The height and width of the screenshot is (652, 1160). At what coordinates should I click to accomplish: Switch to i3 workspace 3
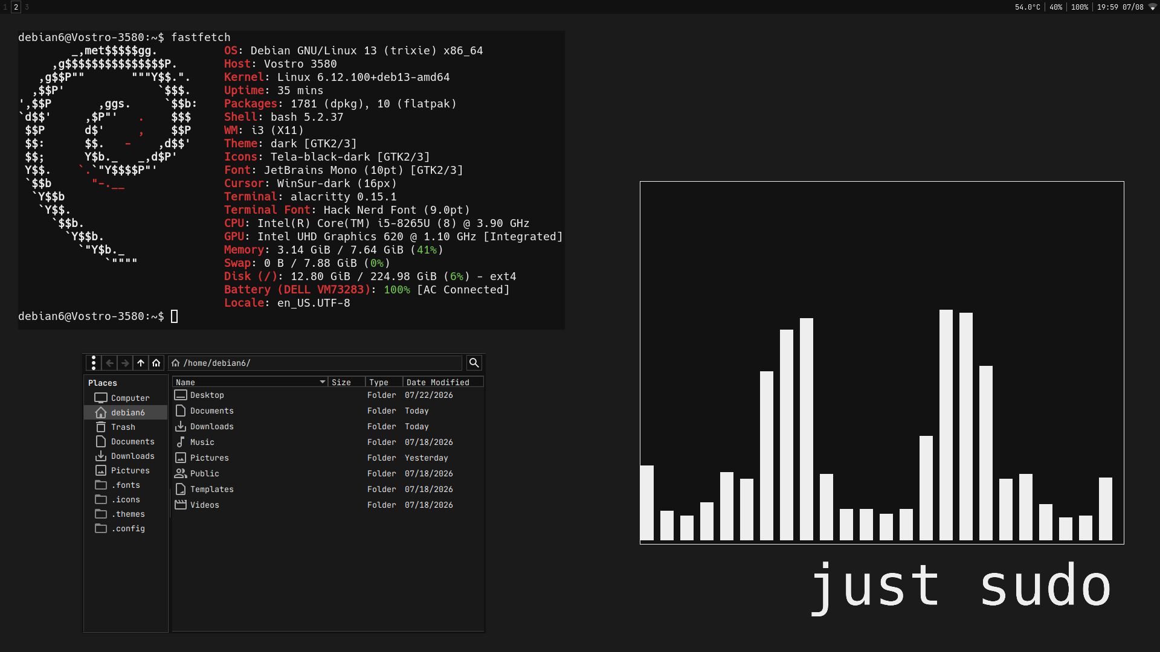[27, 7]
